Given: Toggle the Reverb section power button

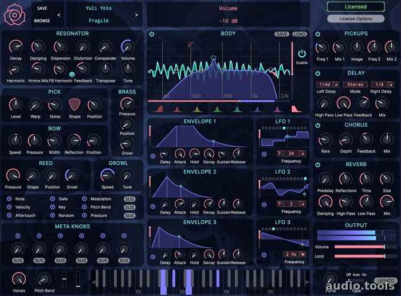Looking at the screenshot, I should point(318,165).
